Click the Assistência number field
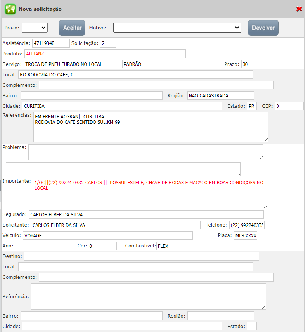Screen dimensions: 306x332 pos(51,43)
